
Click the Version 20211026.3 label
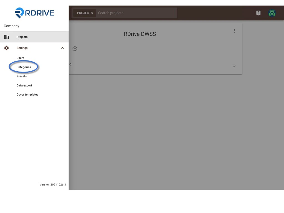53,184
